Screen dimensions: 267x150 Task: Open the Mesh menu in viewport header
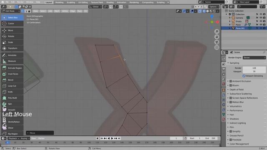coord(57,11)
